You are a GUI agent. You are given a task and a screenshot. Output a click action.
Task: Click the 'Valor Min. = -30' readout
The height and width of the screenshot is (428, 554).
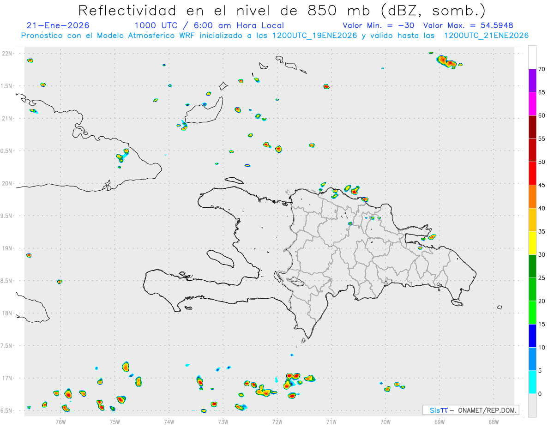click(x=379, y=25)
